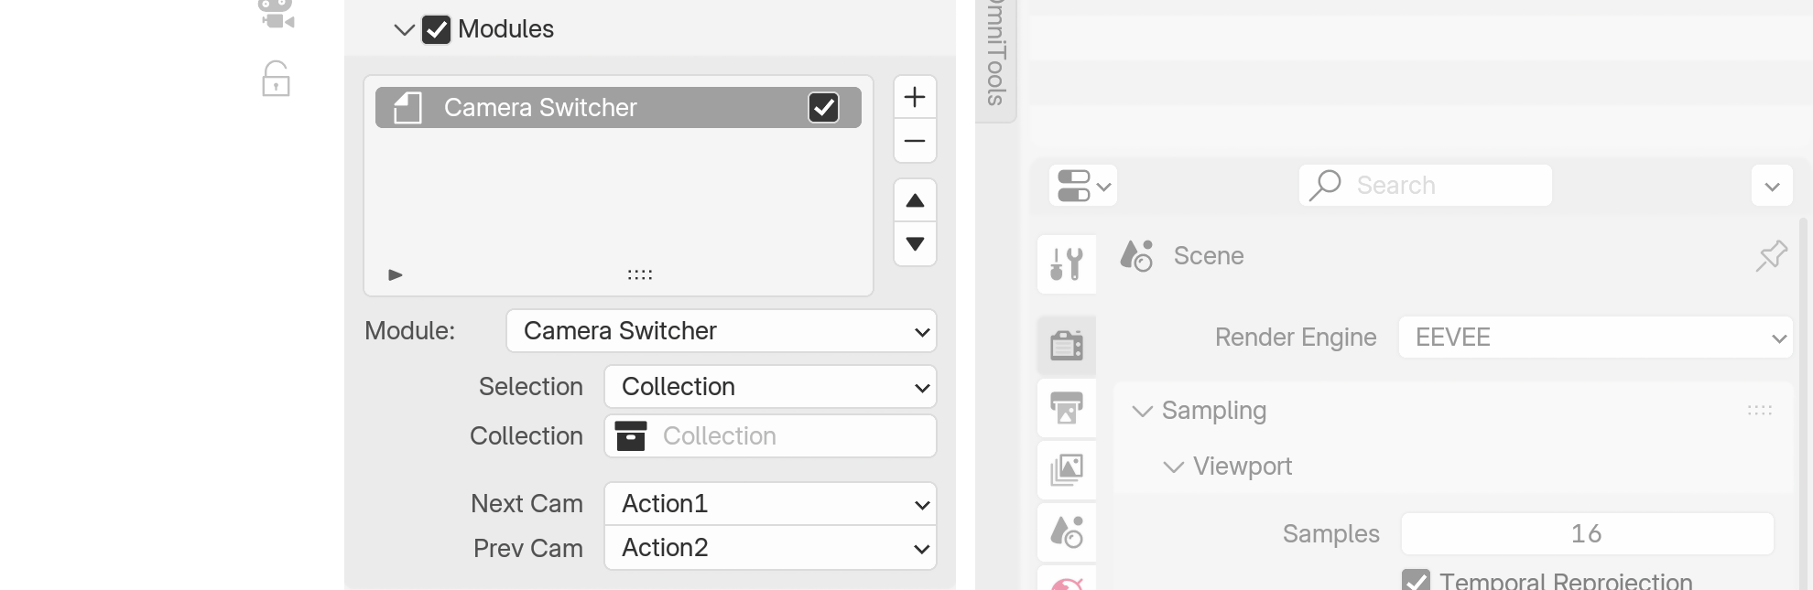Toggle the Temporal Reprojection checkbox
This screenshot has width=1813, height=590.
(x=1416, y=580)
